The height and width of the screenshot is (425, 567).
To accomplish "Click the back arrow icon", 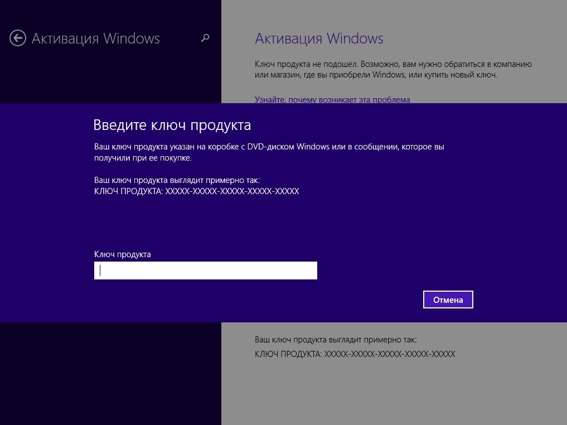I will click(18, 38).
